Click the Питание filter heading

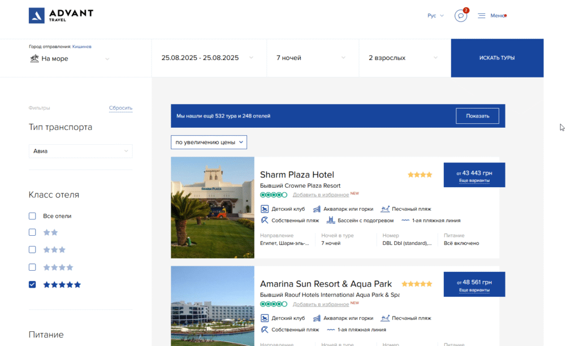point(46,335)
